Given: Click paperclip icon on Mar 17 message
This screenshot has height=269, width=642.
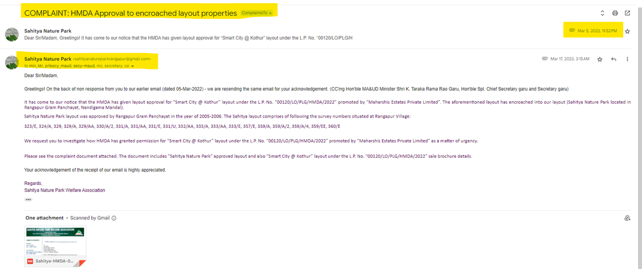Looking at the screenshot, I should (545, 59).
